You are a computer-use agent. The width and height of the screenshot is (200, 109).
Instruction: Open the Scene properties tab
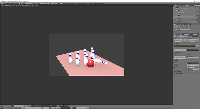click(181, 24)
